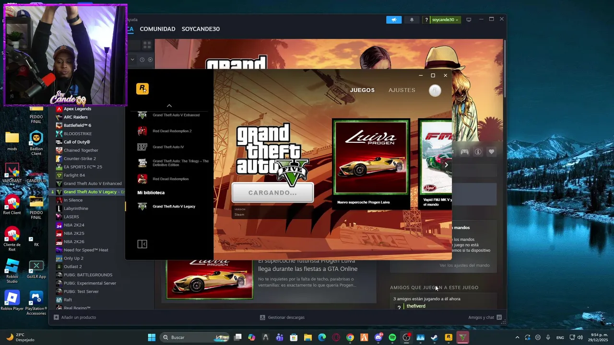Collapse the Rockstar launcher sidebar panel

[x=142, y=244]
